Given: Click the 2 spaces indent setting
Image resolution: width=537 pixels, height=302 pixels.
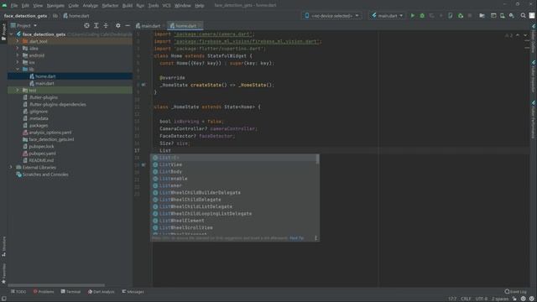Looking at the screenshot, I should (x=500, y=299).
